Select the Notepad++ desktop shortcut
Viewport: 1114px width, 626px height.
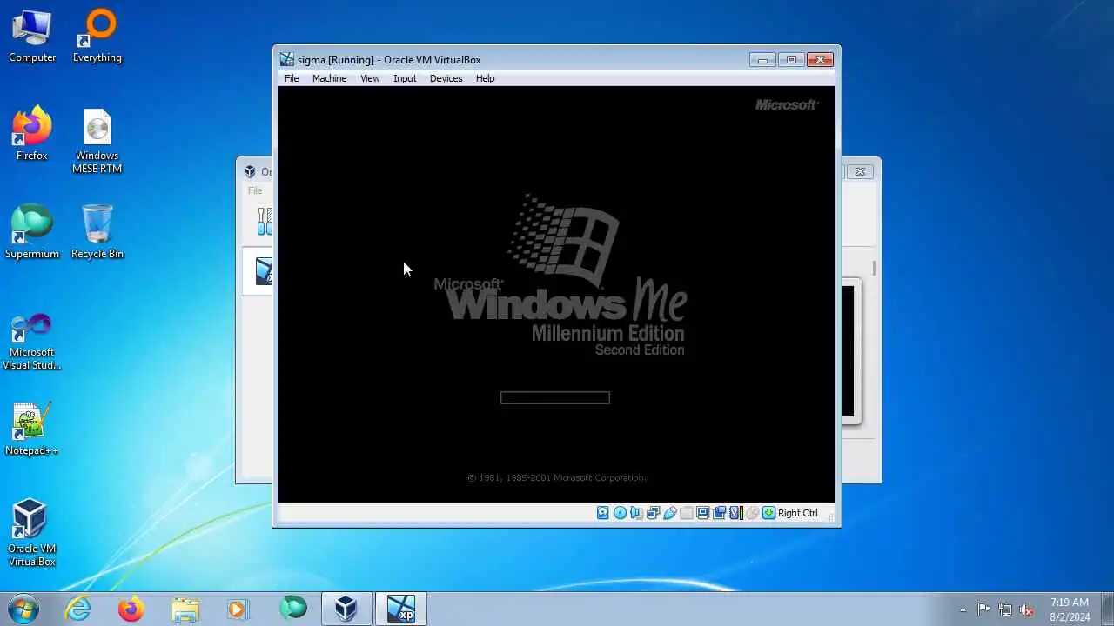click(32, 430)
